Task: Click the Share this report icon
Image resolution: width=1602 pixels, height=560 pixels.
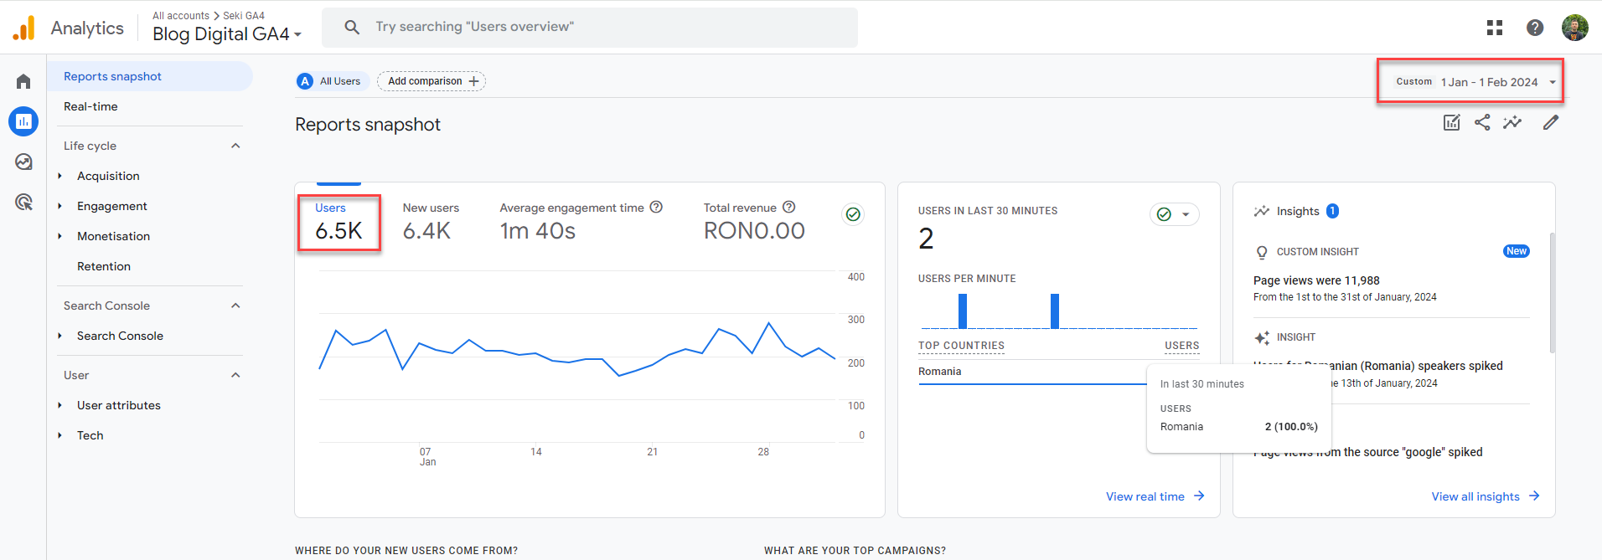Action: pyautogui.click(x=1482, y=123)
